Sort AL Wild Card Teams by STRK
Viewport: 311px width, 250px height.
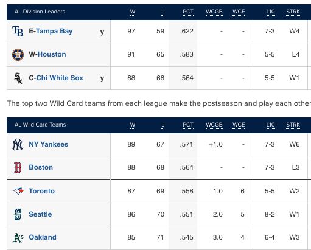[293, 125]
